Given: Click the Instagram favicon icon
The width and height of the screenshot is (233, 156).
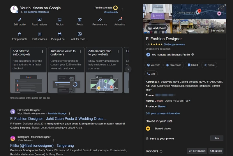Looking at the screenshot, I should click(x=13, y=138).
